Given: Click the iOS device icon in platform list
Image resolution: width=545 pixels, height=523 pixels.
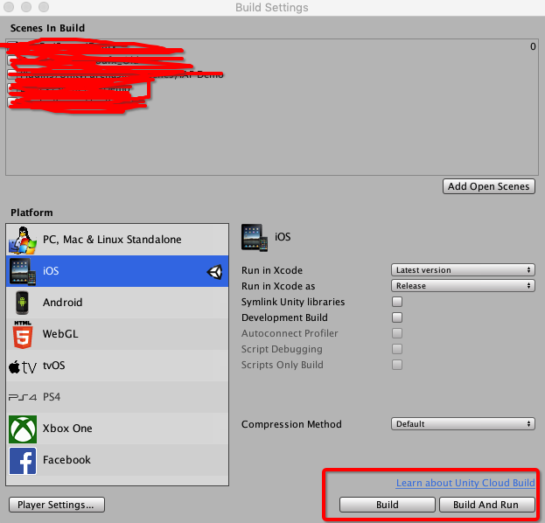Looking at the screenshot, I should point(23,271).
